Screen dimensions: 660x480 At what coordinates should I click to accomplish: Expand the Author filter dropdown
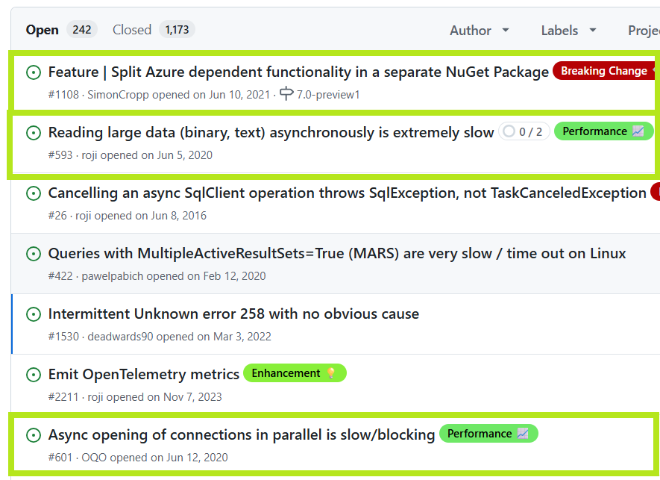(480, 31)
